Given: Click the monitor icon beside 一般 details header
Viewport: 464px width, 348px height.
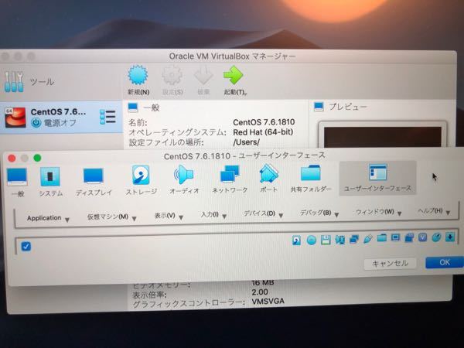Looking at the screenshot, I should (x=133, y=107).
